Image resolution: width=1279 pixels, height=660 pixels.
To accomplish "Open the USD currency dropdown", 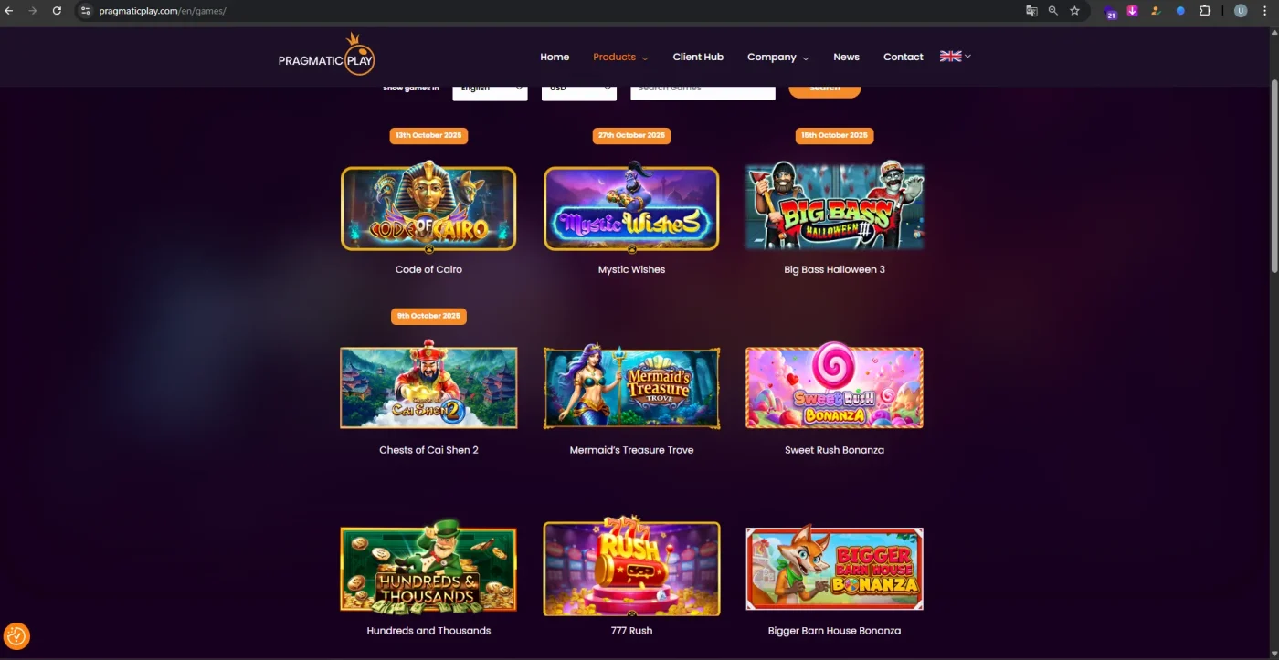I will (579, 90).
